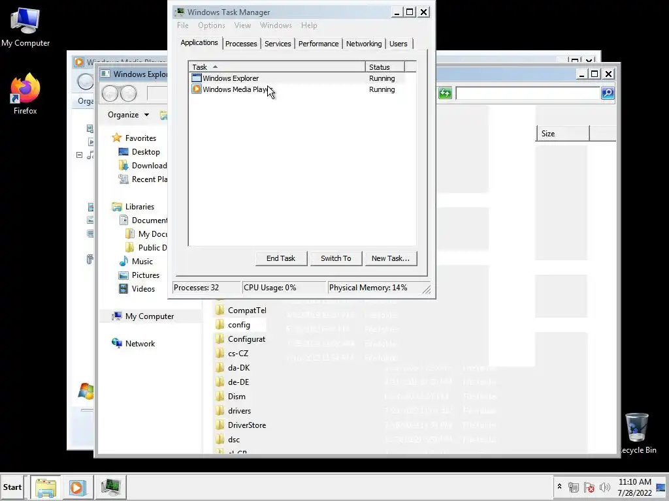The image size is (669, 501).
Task: Open the Options menu in Task Manager
Action: (211, 25)
